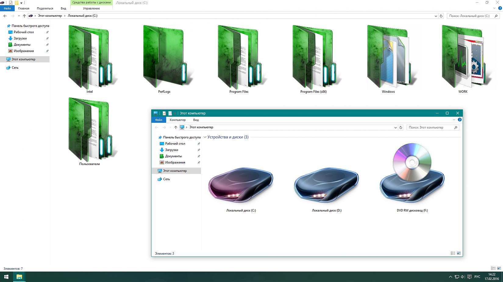Go back in Local Disk C window
Viewport: 503px width, 282px height.
(5, 16)
